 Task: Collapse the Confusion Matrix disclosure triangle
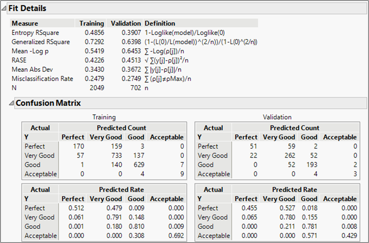point(11,103)
